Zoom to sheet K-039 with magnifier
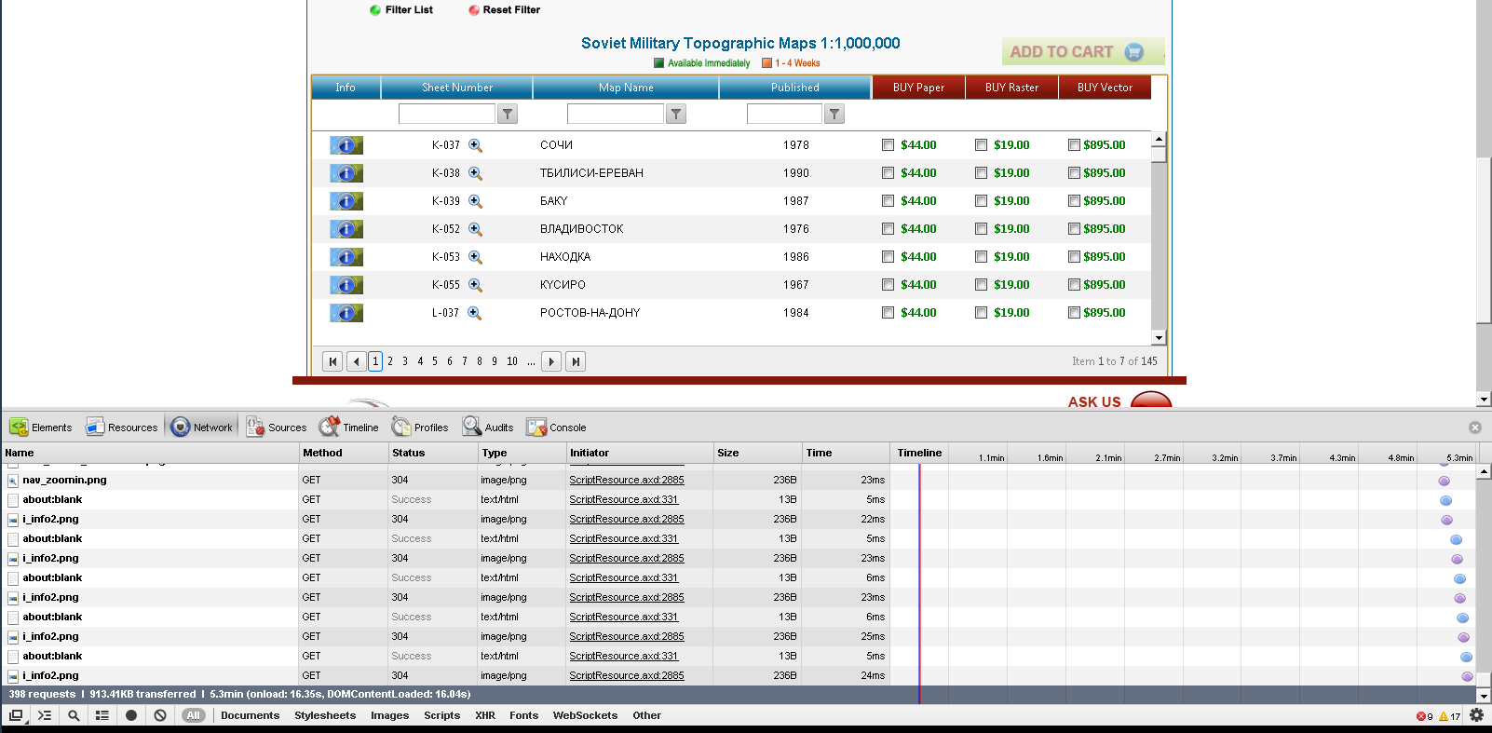Image resolution: width=1492 pixels, height=733 pixels. click(475, 201)
